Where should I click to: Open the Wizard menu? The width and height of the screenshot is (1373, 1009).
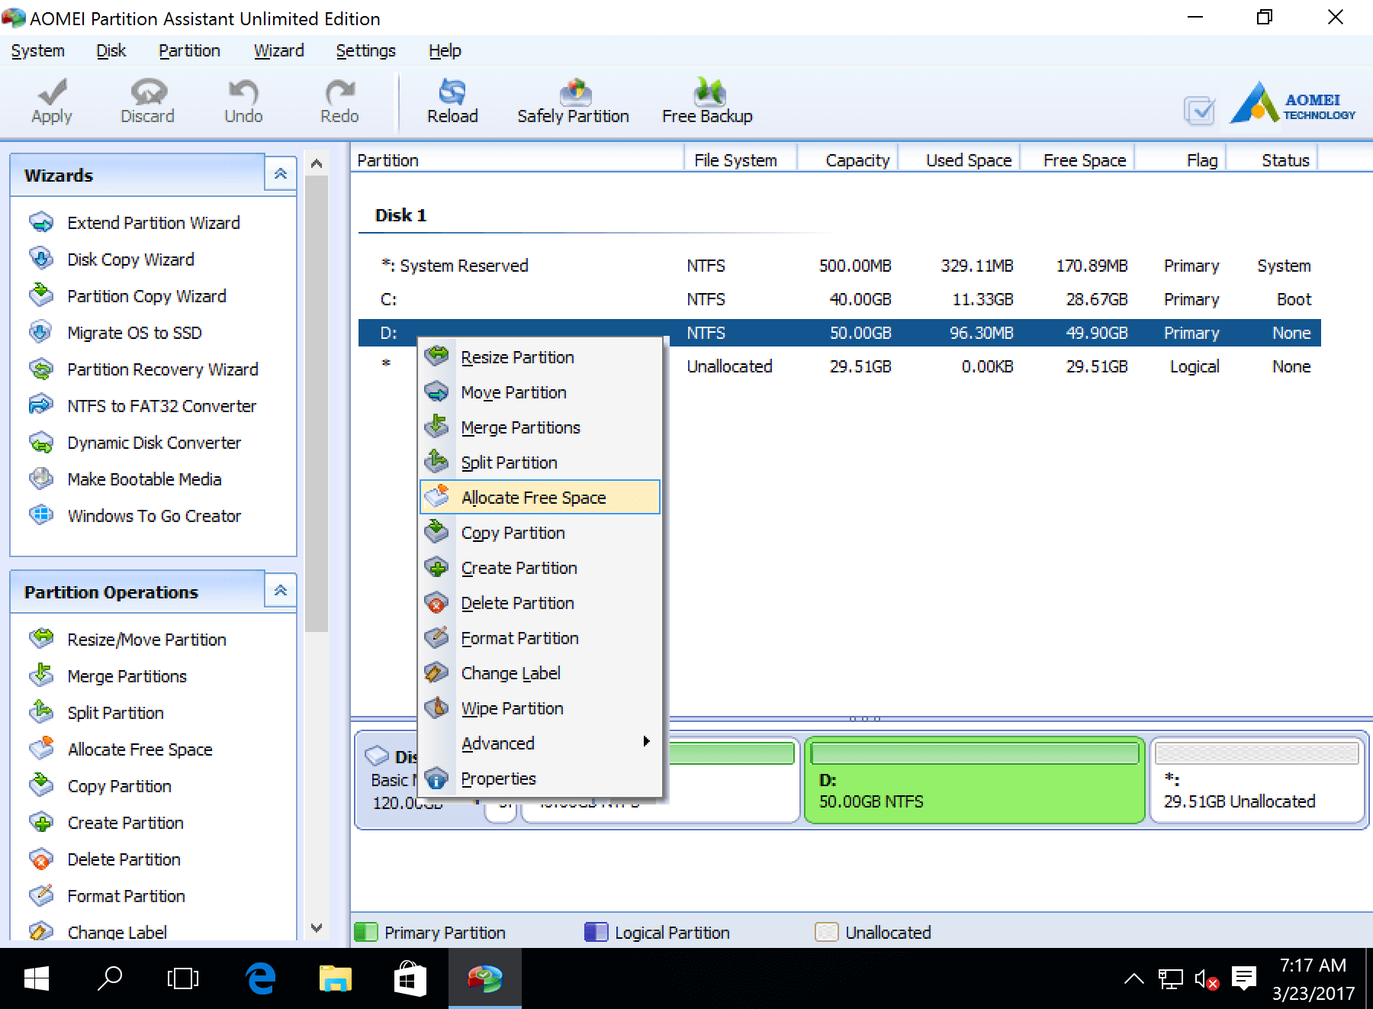coord(279,51)
